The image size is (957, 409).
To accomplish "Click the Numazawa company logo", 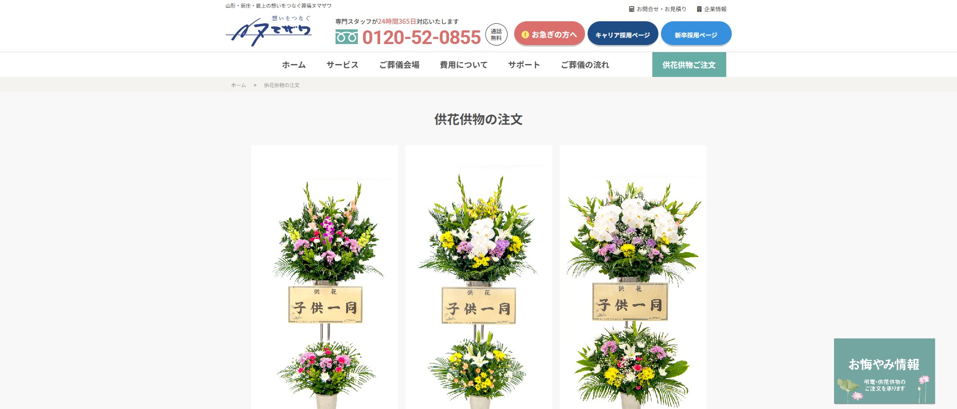I will pyautogui.click(x=269, y=31).
